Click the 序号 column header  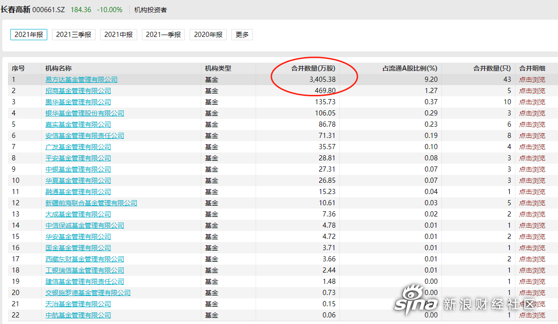[18, 68]
